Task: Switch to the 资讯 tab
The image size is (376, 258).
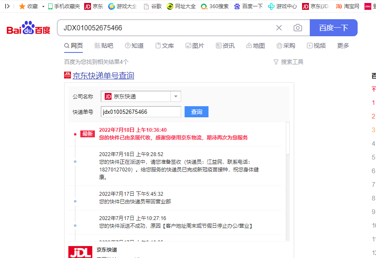Action: pos(226,46)
